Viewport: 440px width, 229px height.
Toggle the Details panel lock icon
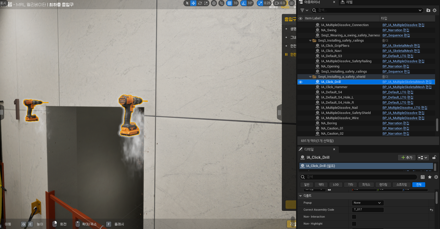point(434,157)
